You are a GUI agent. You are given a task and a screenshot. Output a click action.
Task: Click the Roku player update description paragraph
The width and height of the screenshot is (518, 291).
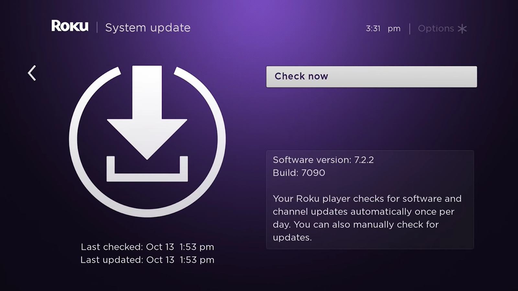(367, 218)
